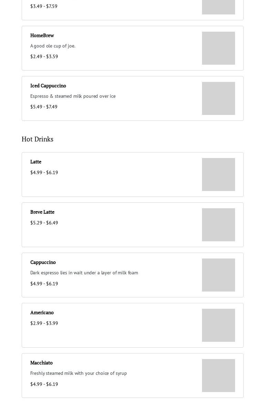Click the "A good ole cup of joe" description
Screen dimensions: 265x401
(x=53, y=46)
